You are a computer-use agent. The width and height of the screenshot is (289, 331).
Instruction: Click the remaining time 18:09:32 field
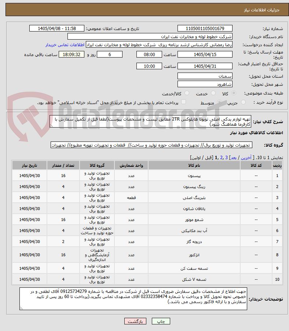[72, 55]
